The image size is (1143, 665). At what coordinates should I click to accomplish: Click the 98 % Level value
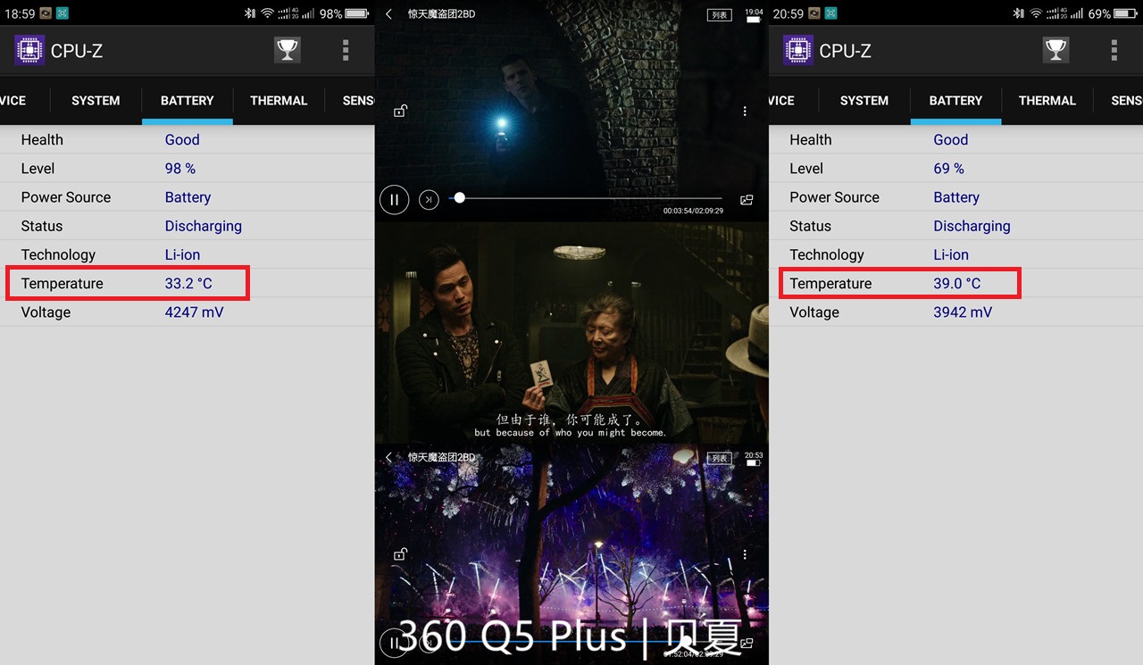(x=180, y=168)
